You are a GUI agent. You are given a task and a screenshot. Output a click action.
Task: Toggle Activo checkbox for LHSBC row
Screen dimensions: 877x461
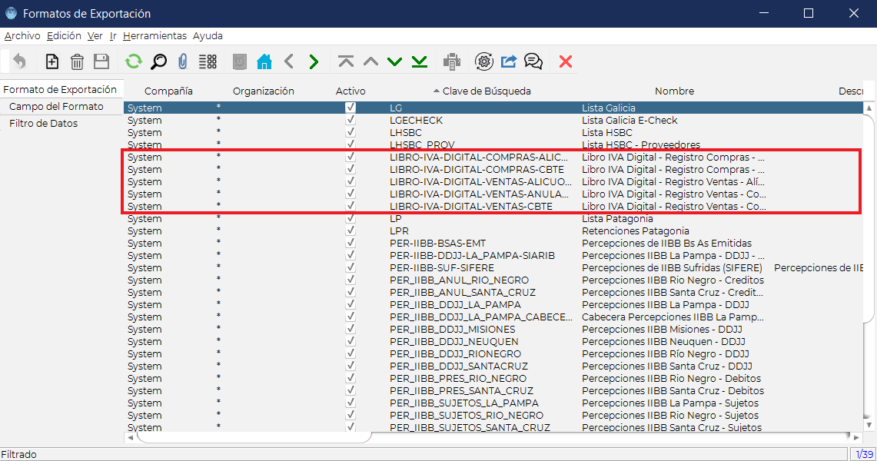350,132
